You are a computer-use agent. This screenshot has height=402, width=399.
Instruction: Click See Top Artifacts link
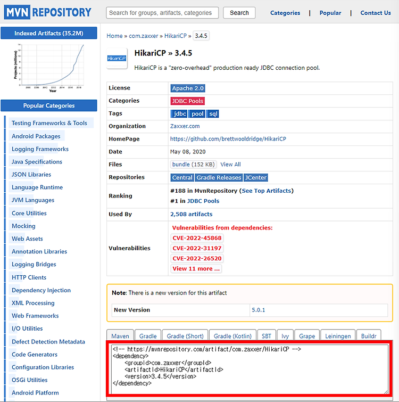pyautogui.click(x=267, y=191)
